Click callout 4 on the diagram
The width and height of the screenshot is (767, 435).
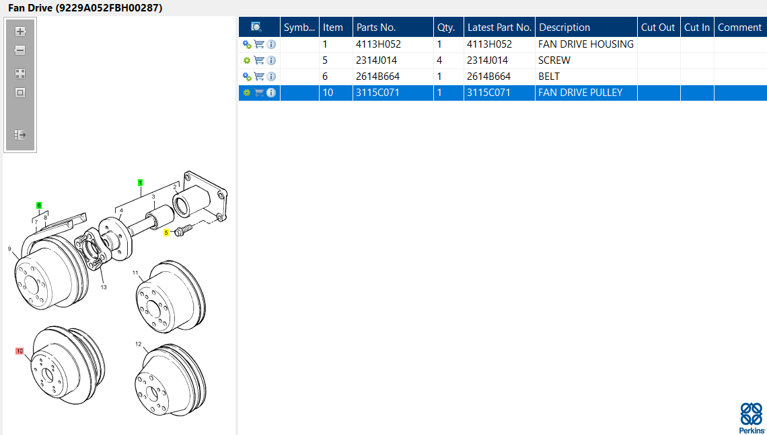pos(121,210)
